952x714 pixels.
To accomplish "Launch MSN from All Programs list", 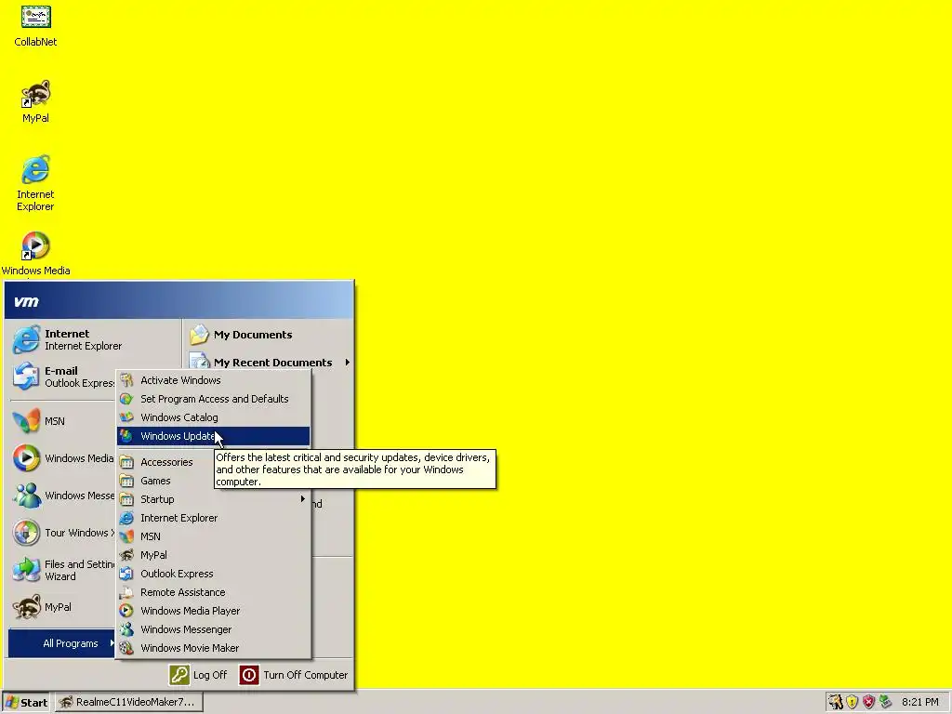I will pos(213,536).
